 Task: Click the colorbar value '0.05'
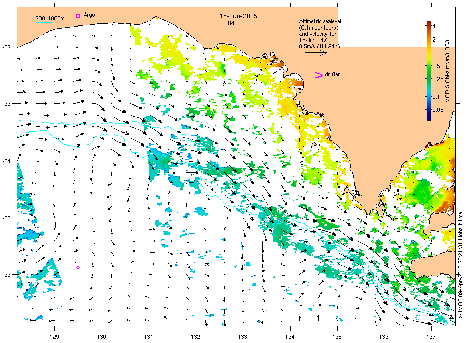click(438, 110)
